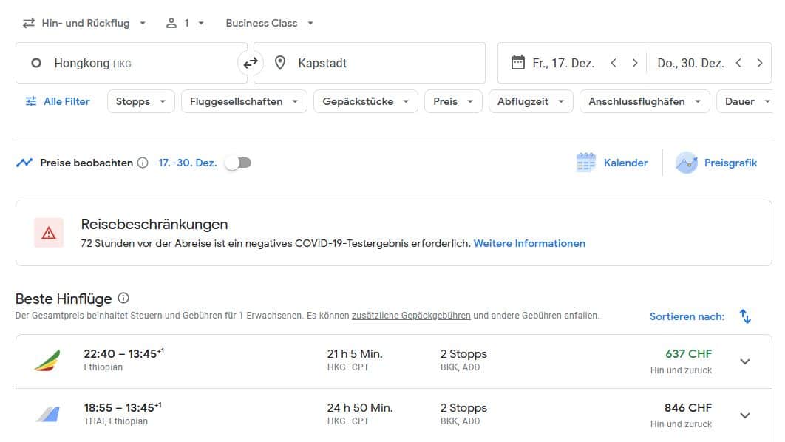Expand the 637 CHF Ethiopian flight details
The height and width of the screenshot is (442, 785).
(x=745, y=361)
